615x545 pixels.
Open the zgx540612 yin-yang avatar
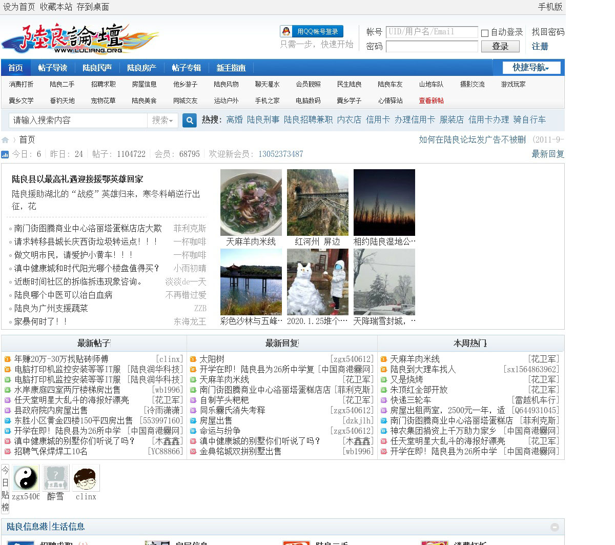[x=26, y=478]
